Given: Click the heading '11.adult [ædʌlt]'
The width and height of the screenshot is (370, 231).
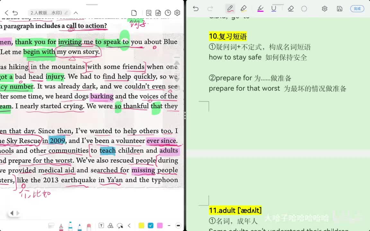Looking at the screenshot, I should 235,210.
